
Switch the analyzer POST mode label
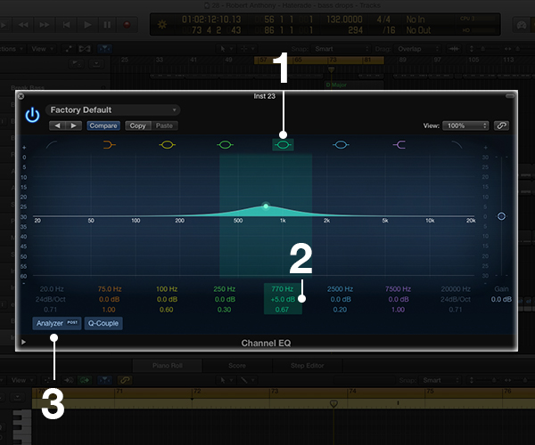click(x=72, y=322)
